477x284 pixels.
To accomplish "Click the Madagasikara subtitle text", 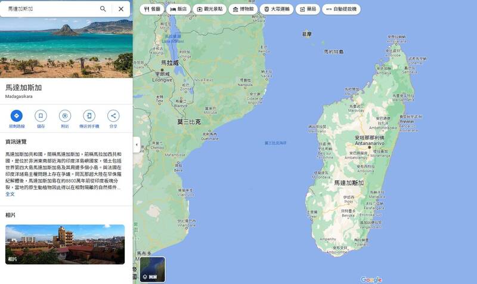I will (19, 96).
